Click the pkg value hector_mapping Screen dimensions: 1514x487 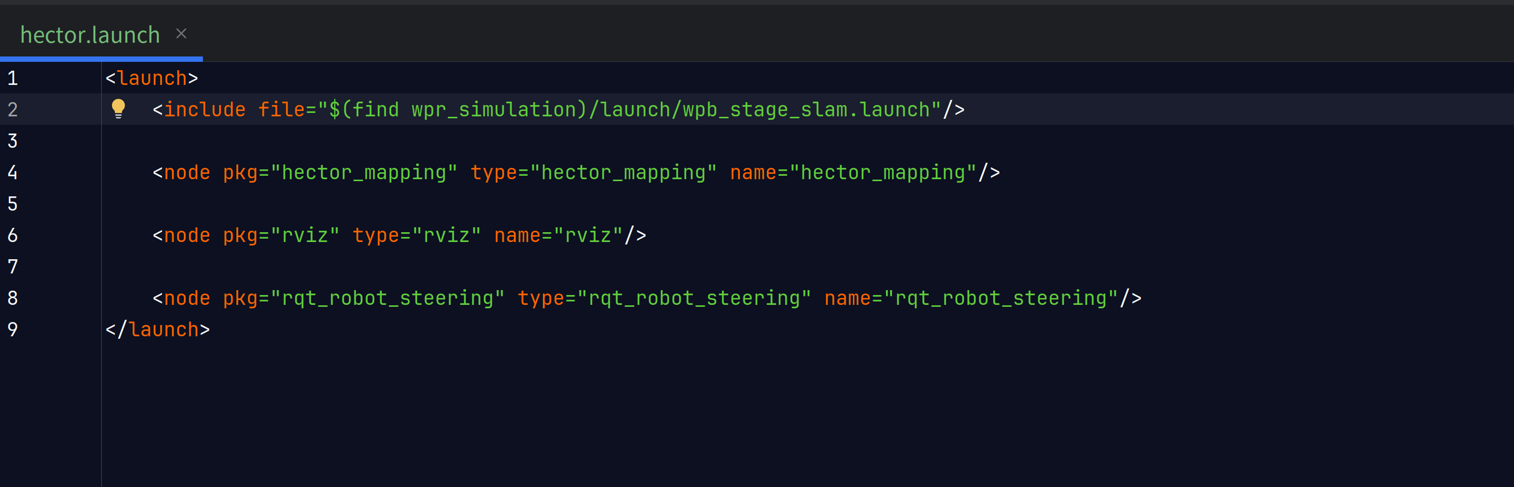[364, 173]
